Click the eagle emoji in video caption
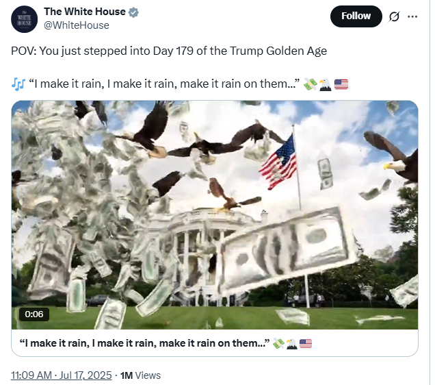The width and height of the screenshot is (435, 385). [292, 344]
